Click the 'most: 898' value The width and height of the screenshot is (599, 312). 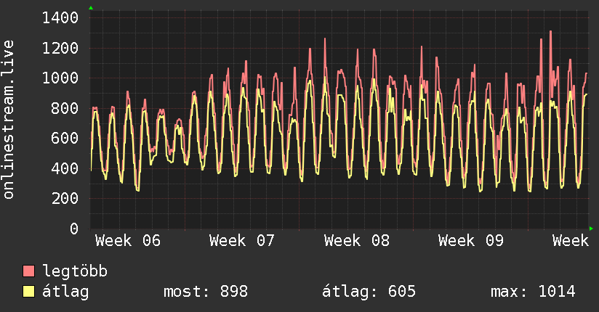pyautogui.click(x=206, y=292)
